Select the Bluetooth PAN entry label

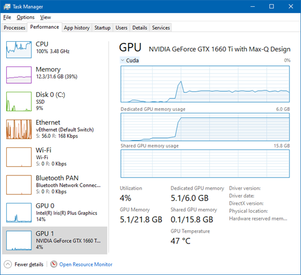pos(57,178)
